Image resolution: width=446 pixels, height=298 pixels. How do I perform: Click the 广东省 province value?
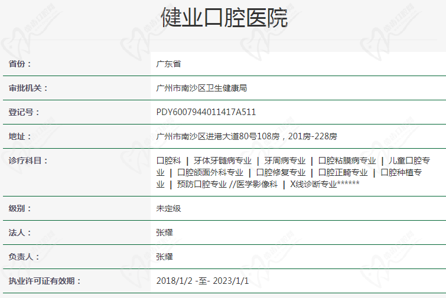[168, 64]
